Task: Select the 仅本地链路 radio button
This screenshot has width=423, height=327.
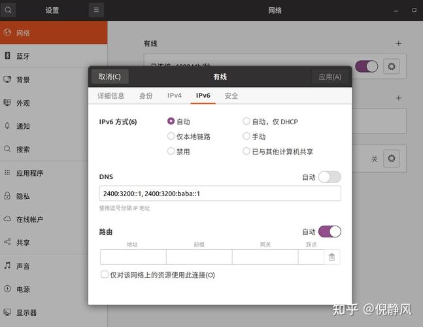Action: tap(171, 136)
